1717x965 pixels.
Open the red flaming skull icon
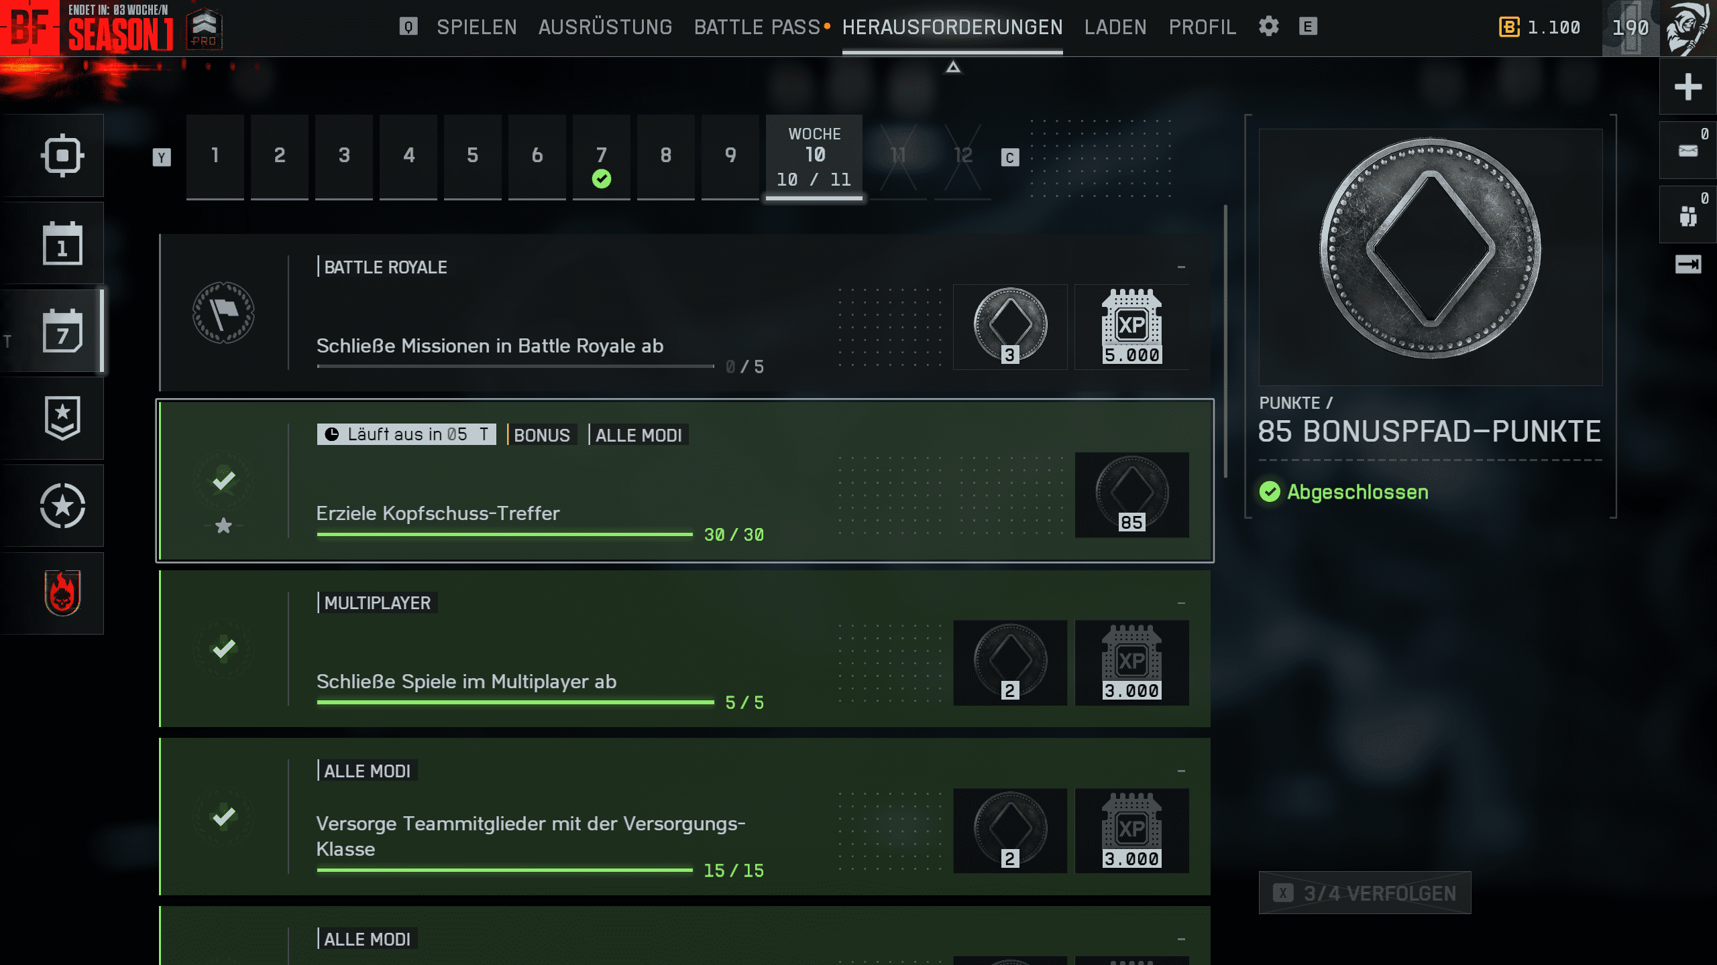point(62,593)
